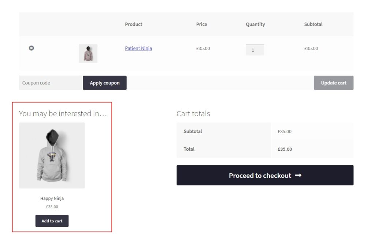Open the Happy Ninja hoodie image
The image size is (375, 237).
tap(52, 155)
